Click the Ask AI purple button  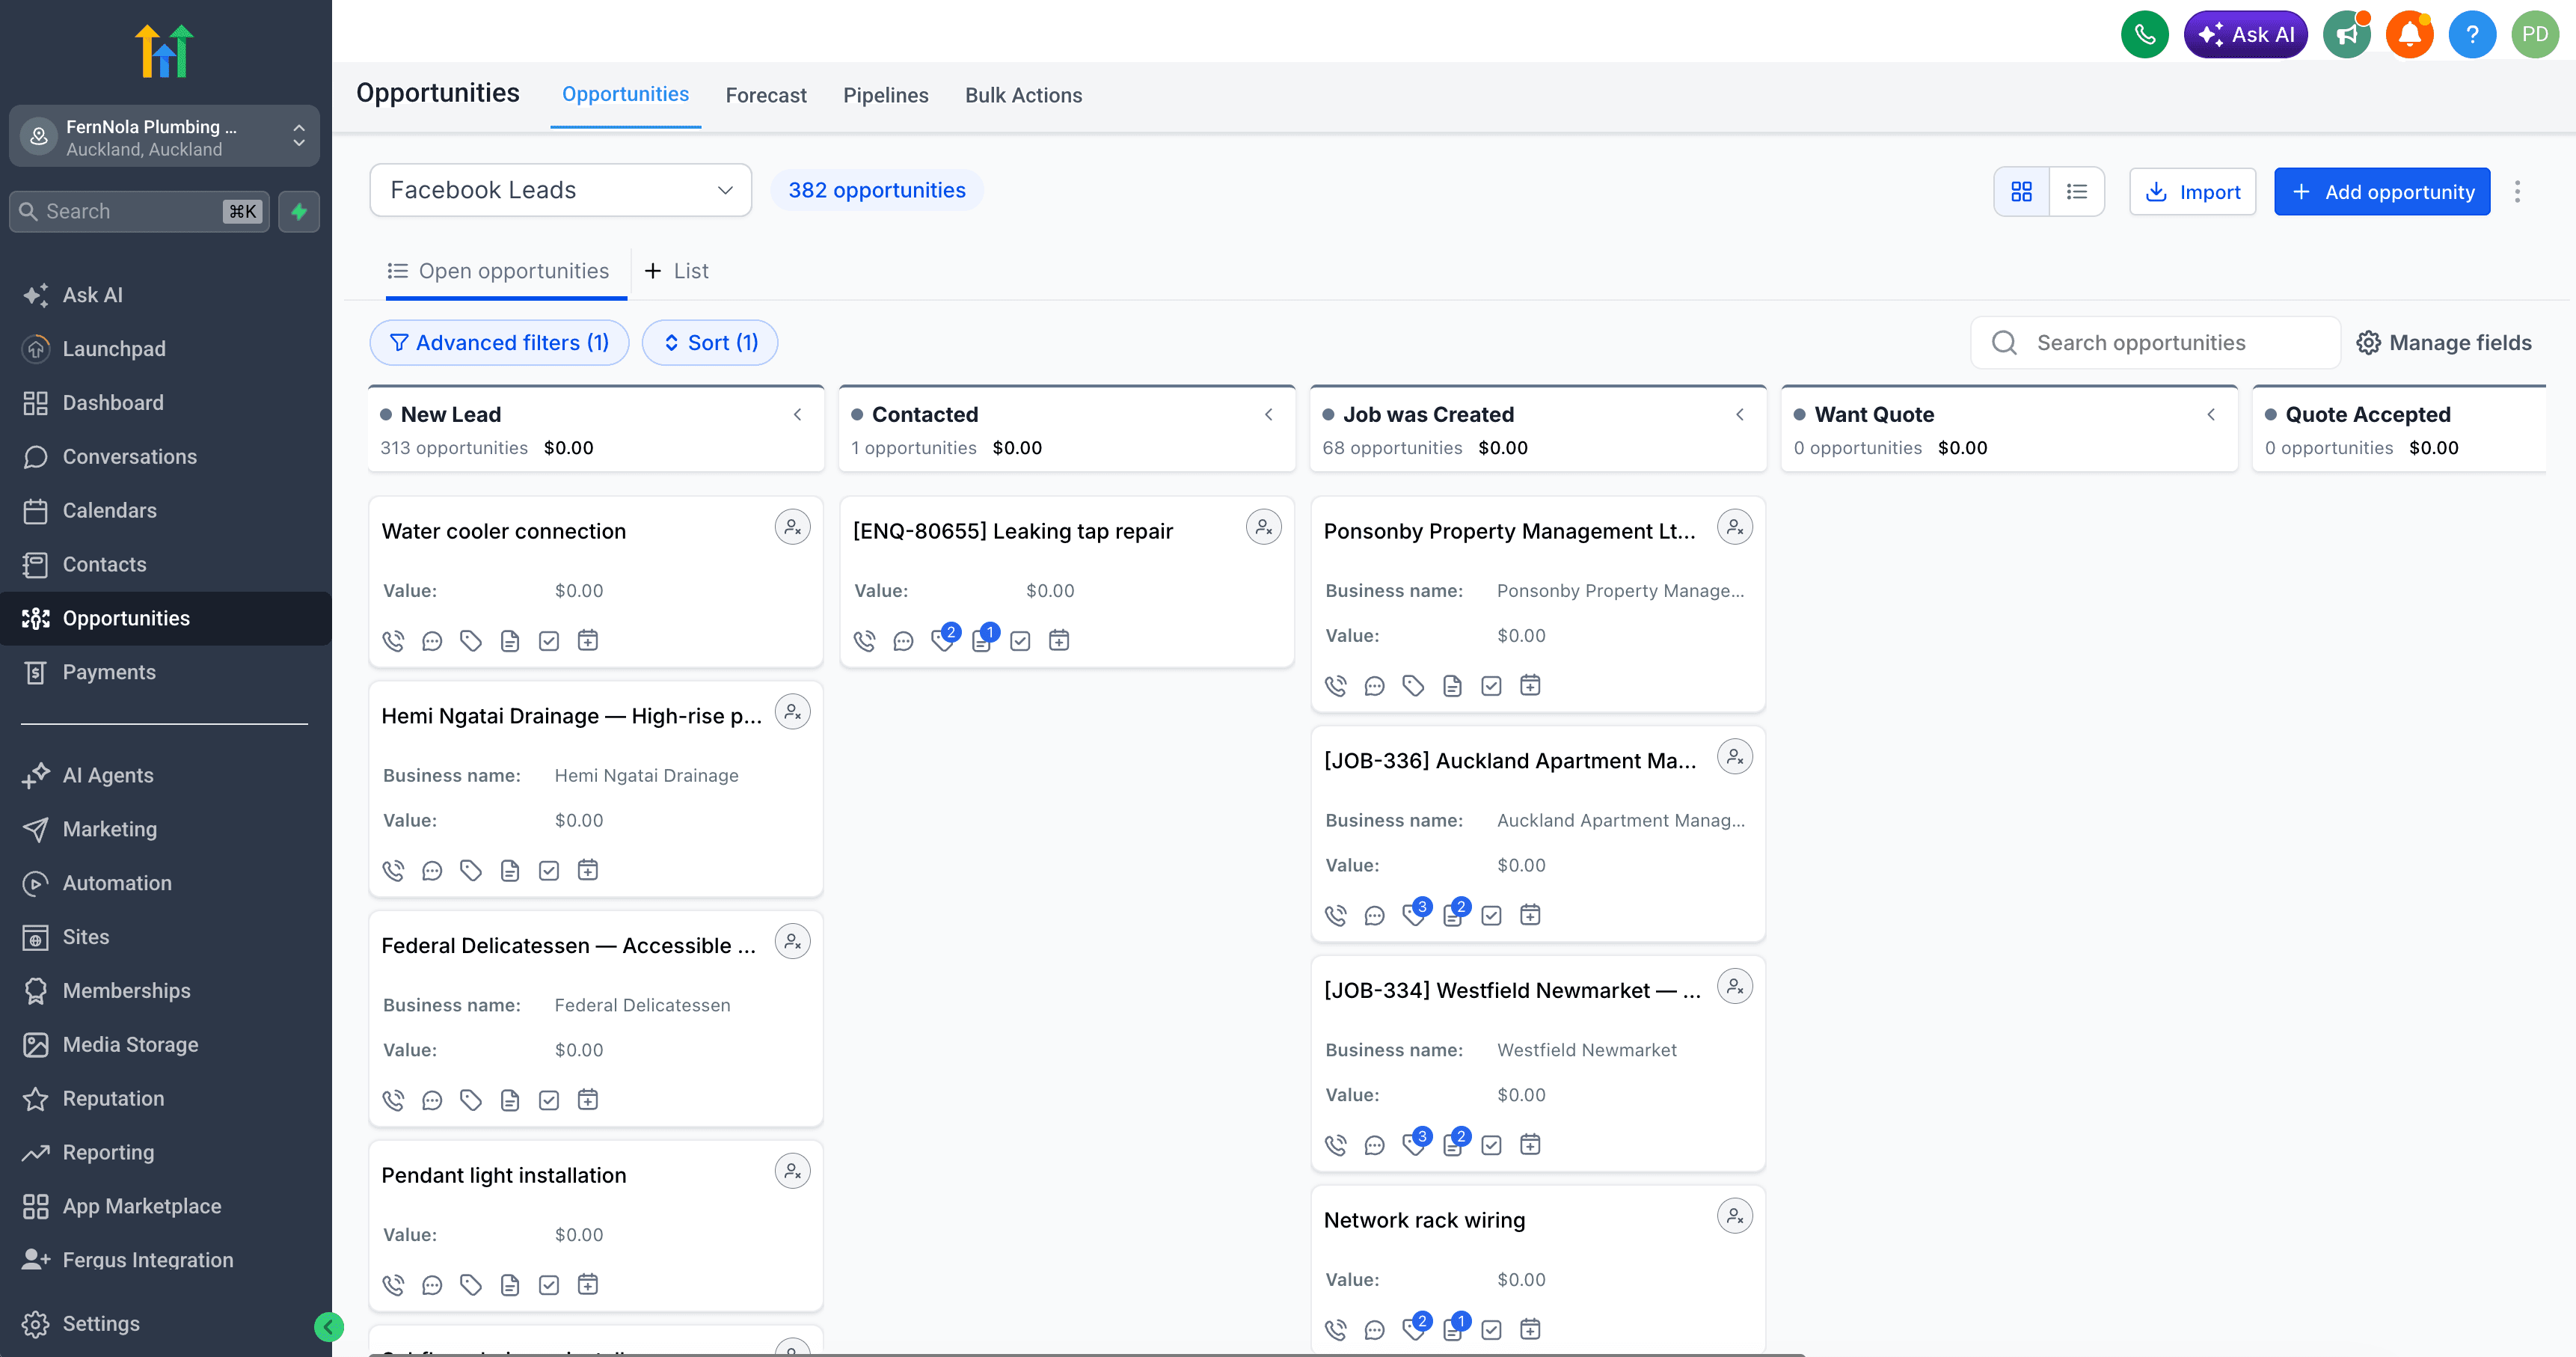pyautogui.click(x=2245, y=35)
